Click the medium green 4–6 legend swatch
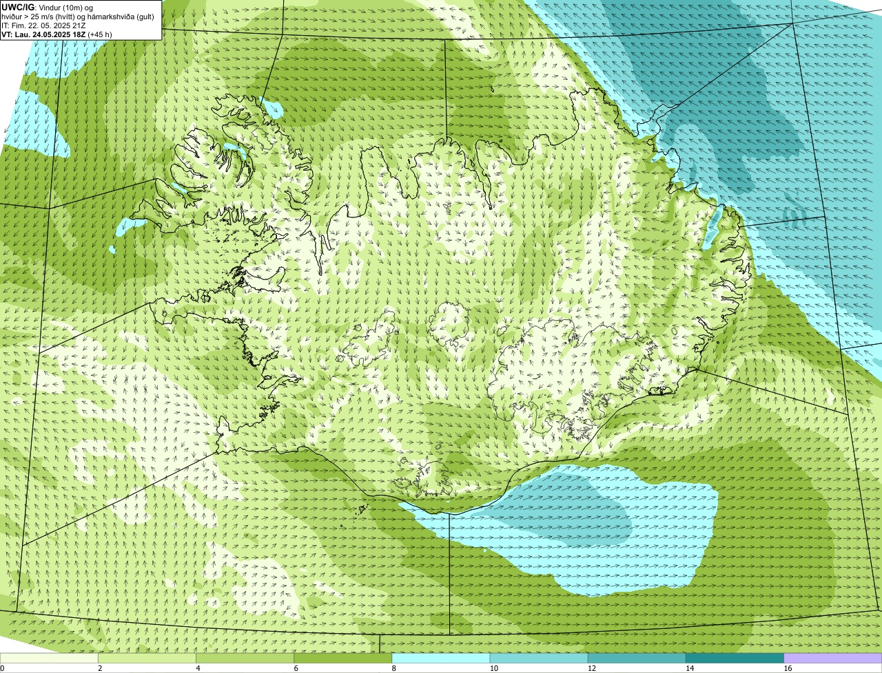The width and height of the screenshot is (882, 673). (x=245, y=658)
